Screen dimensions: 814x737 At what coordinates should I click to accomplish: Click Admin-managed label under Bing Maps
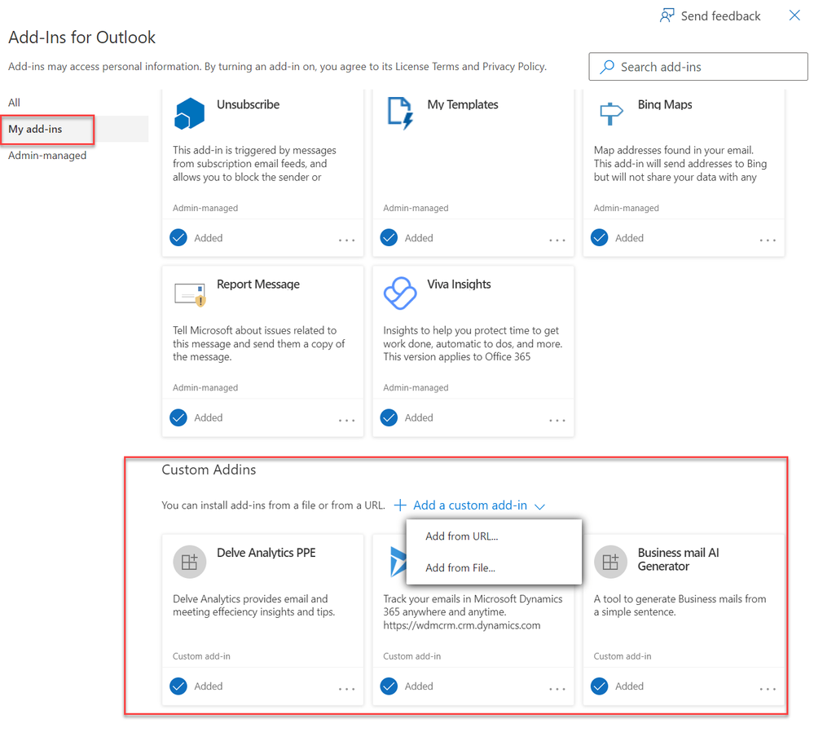tap(626, 208)
